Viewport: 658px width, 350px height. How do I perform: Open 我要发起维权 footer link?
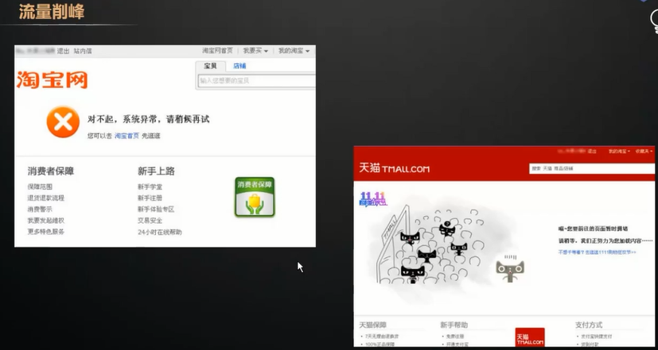pyautogui.click(x=46, y=221)
